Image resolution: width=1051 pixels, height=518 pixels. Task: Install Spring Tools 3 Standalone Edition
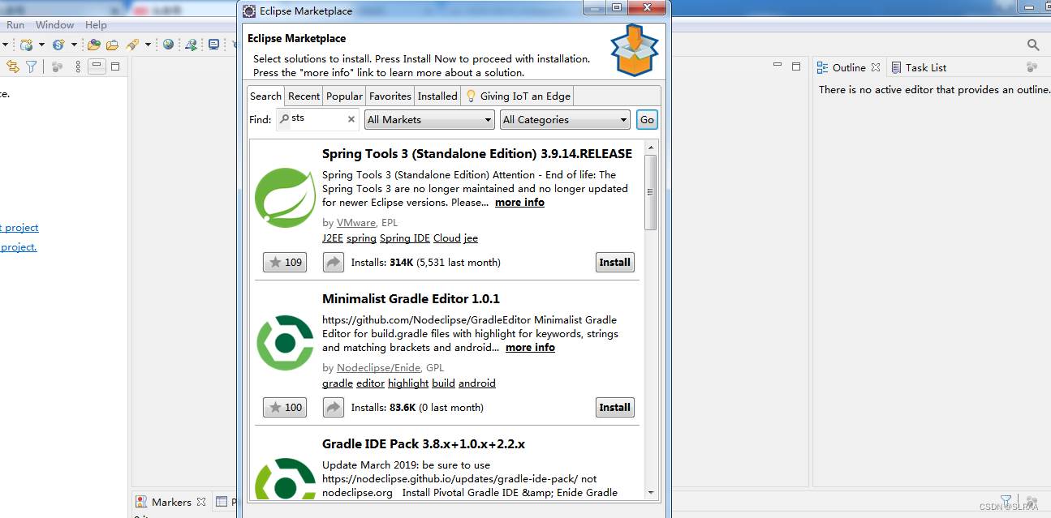[x=614, y=262]
